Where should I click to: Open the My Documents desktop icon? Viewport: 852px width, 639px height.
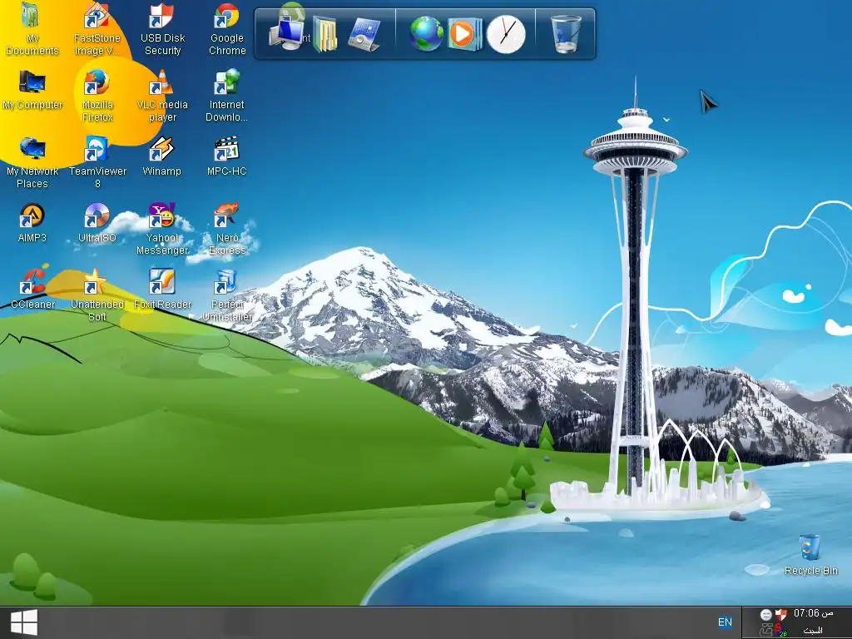click(x=32, y=28)
